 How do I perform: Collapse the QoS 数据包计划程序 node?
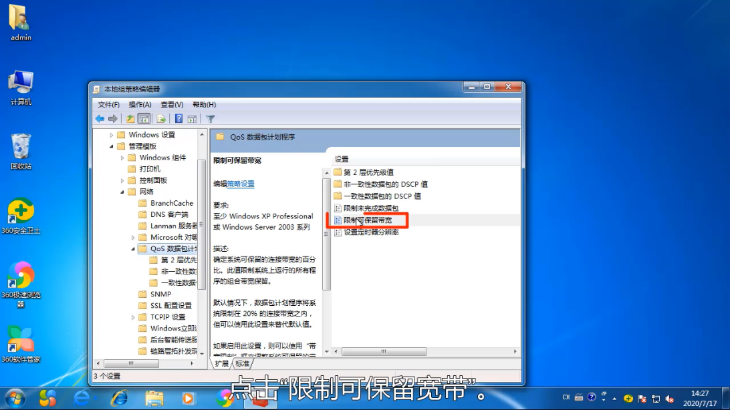pyautogui.click(x=133, y=249)
